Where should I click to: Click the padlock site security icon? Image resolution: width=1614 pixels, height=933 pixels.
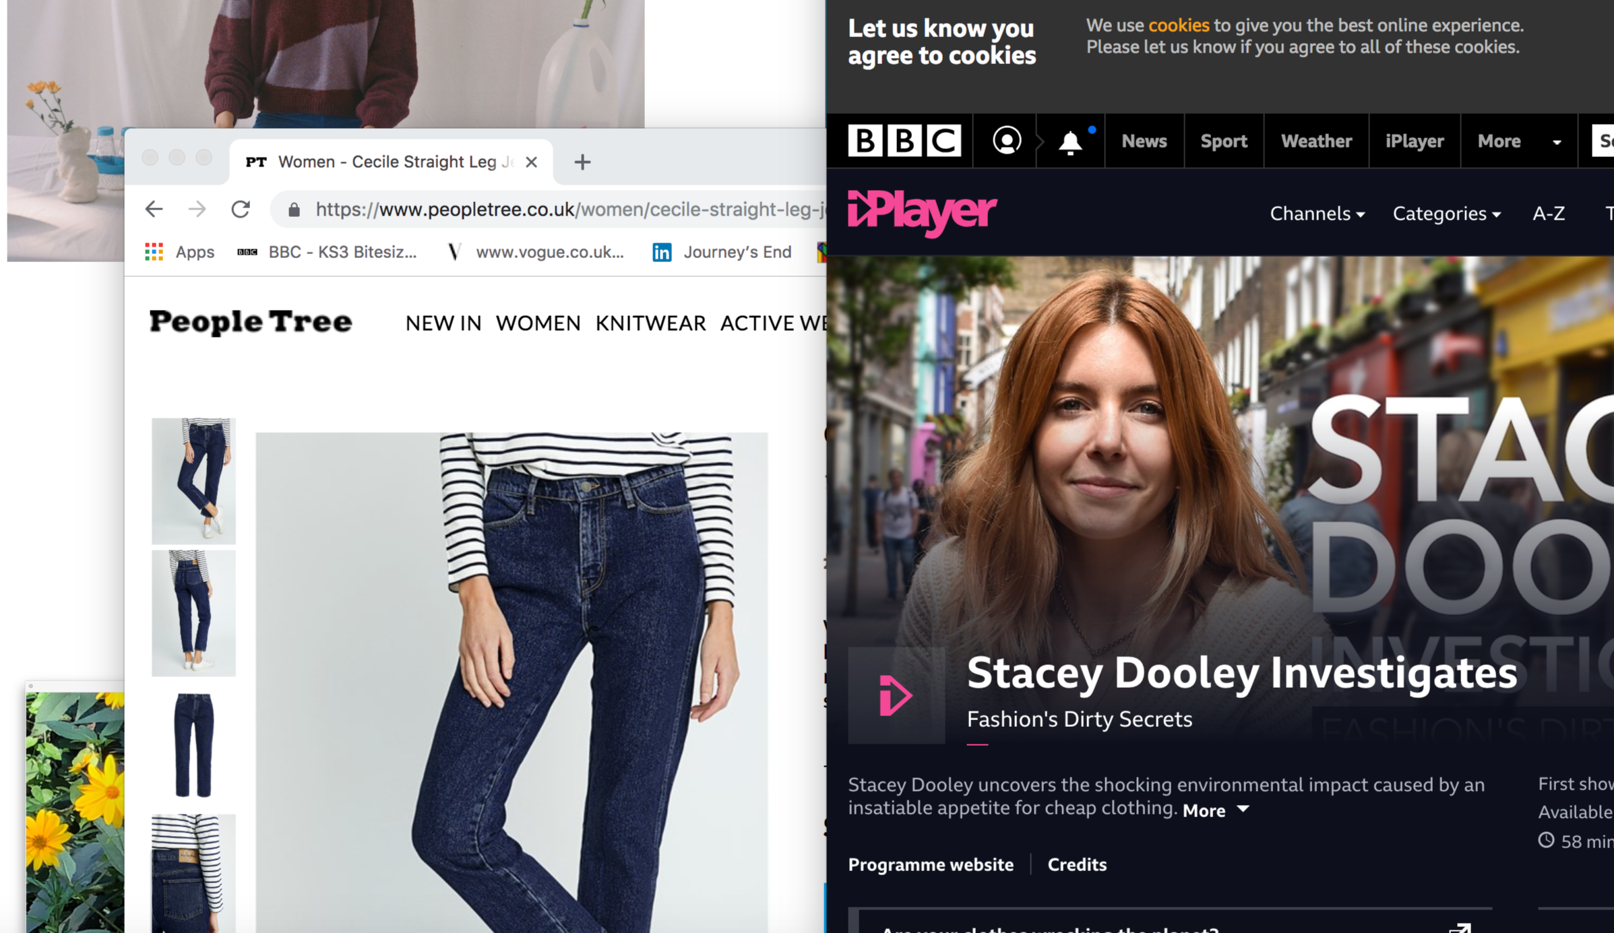294,210
